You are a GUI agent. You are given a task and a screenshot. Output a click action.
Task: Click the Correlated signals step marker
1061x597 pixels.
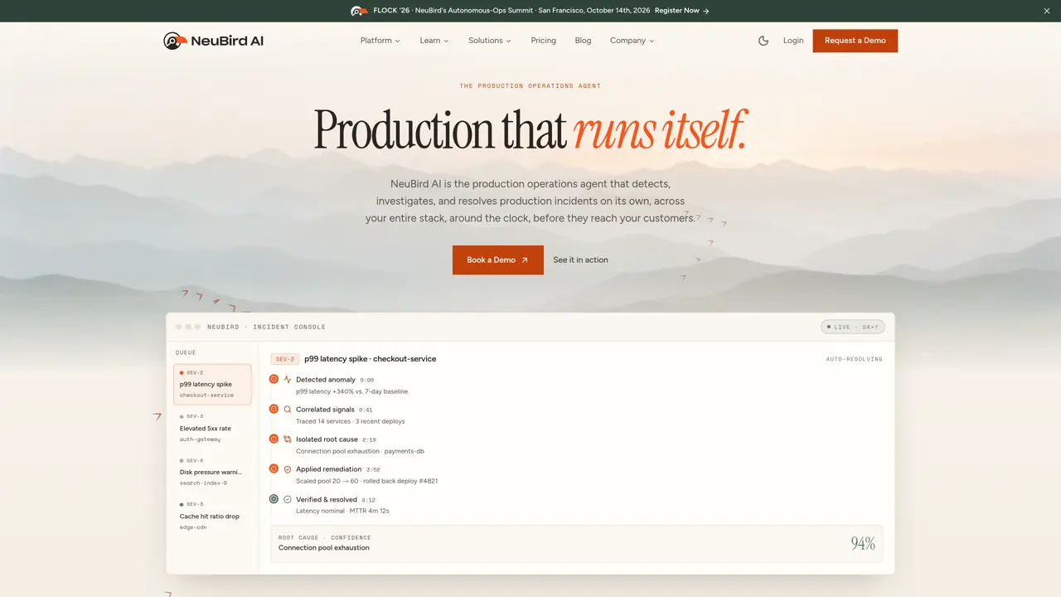[x=274, y=409]
